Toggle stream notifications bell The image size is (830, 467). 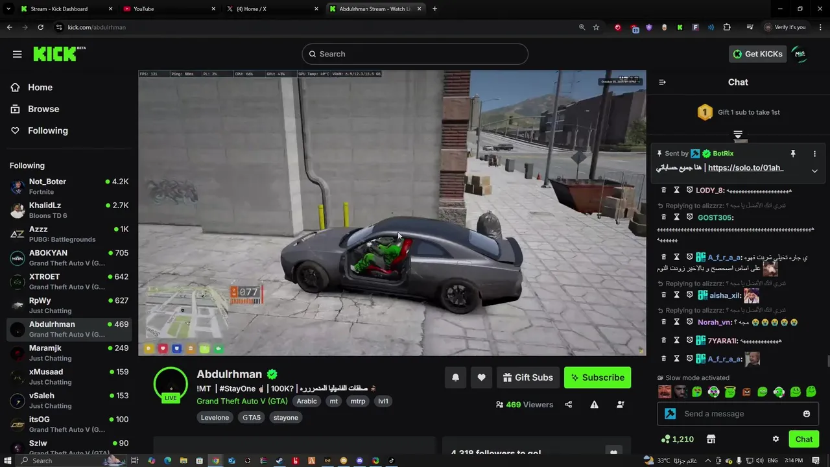455,377
